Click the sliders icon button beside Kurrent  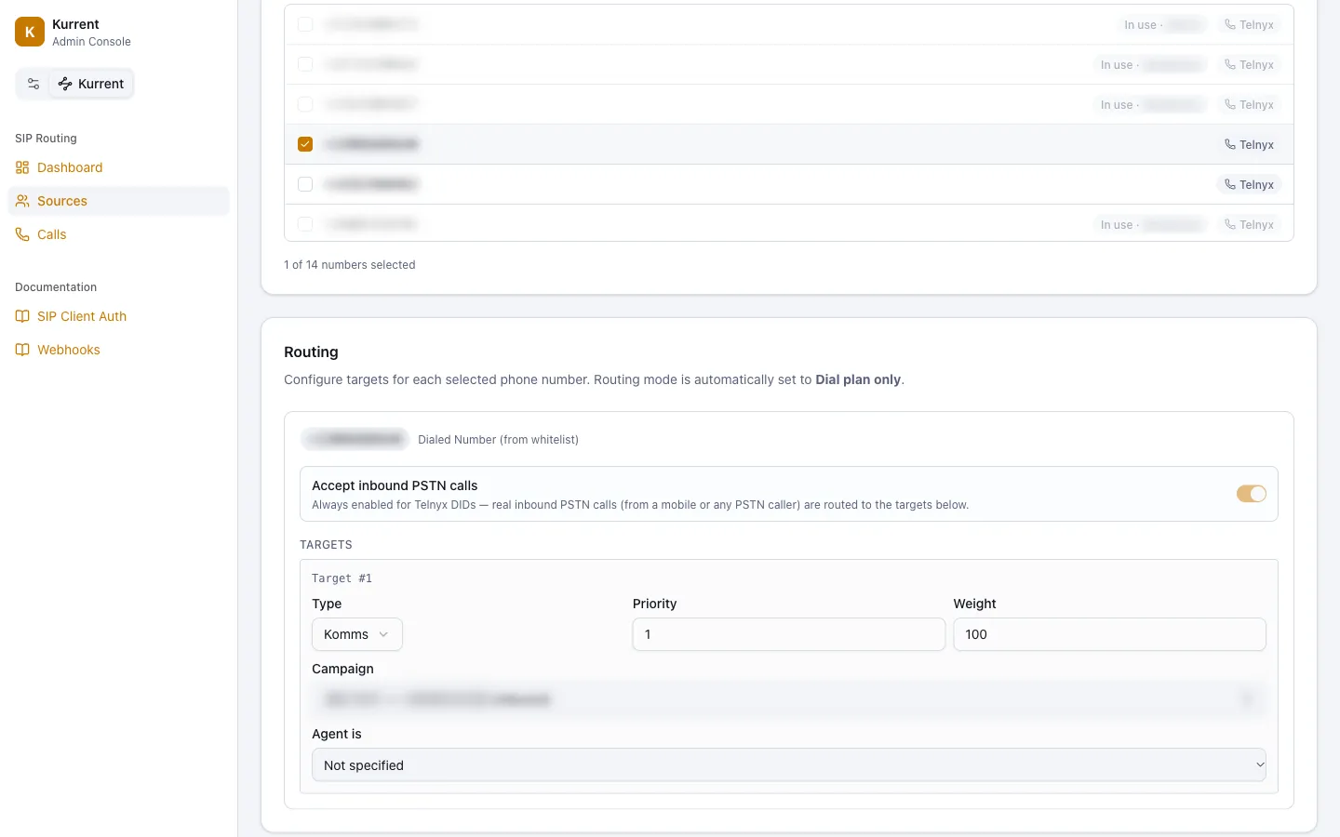(x=33, y=84)
